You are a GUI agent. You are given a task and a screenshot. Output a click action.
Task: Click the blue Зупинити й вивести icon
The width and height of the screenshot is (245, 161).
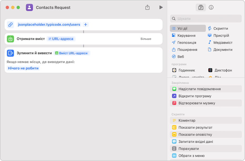[x=11, y=53]
